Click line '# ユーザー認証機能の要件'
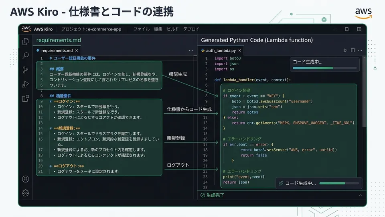This screenshot has height=217, width=385. [73, 58]
